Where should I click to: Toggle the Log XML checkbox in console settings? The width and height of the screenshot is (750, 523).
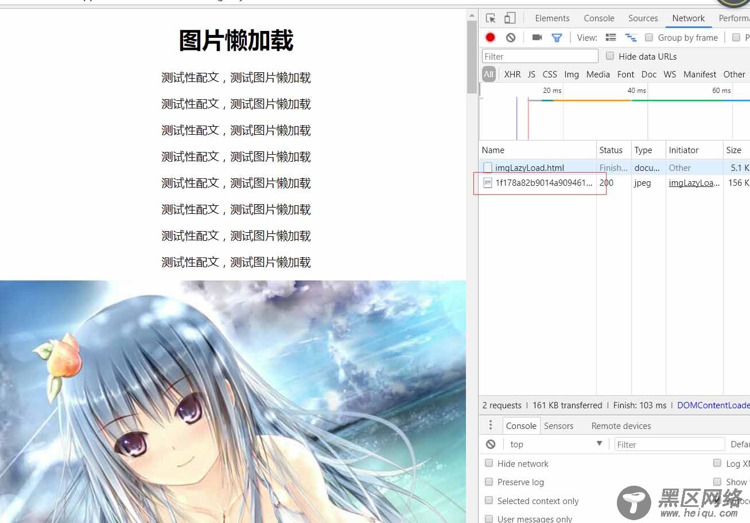click(717, 463)
